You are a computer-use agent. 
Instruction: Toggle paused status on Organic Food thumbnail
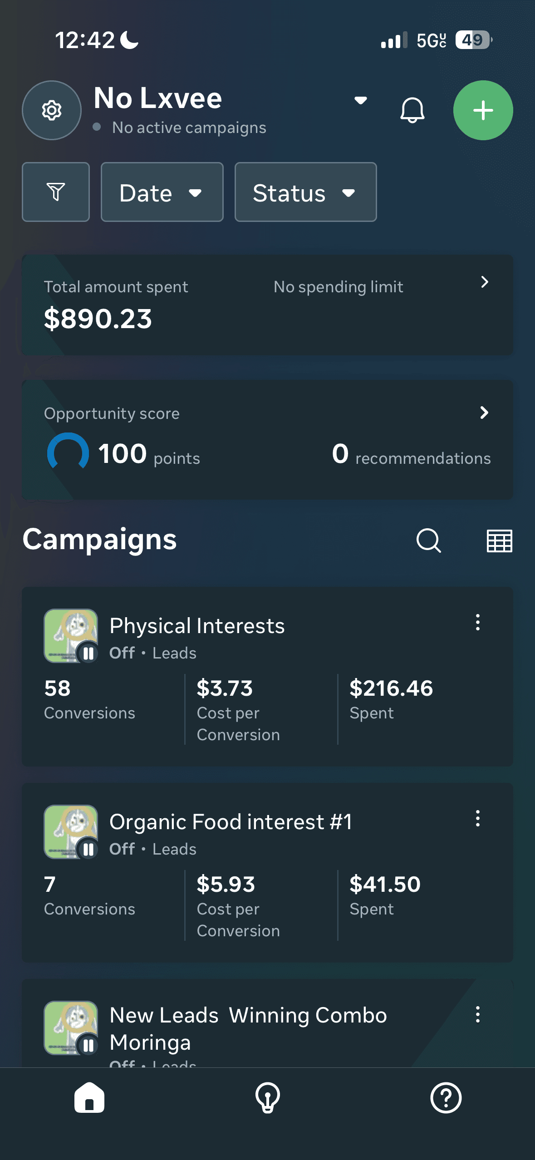coord(88,850)
